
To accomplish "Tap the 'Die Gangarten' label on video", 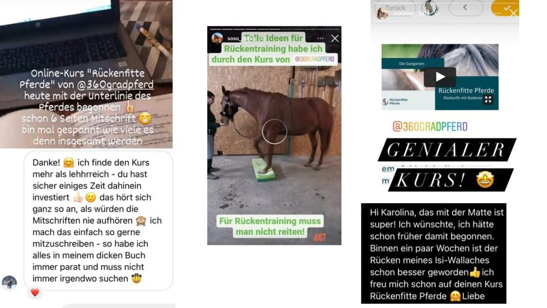I will [412, 64].
